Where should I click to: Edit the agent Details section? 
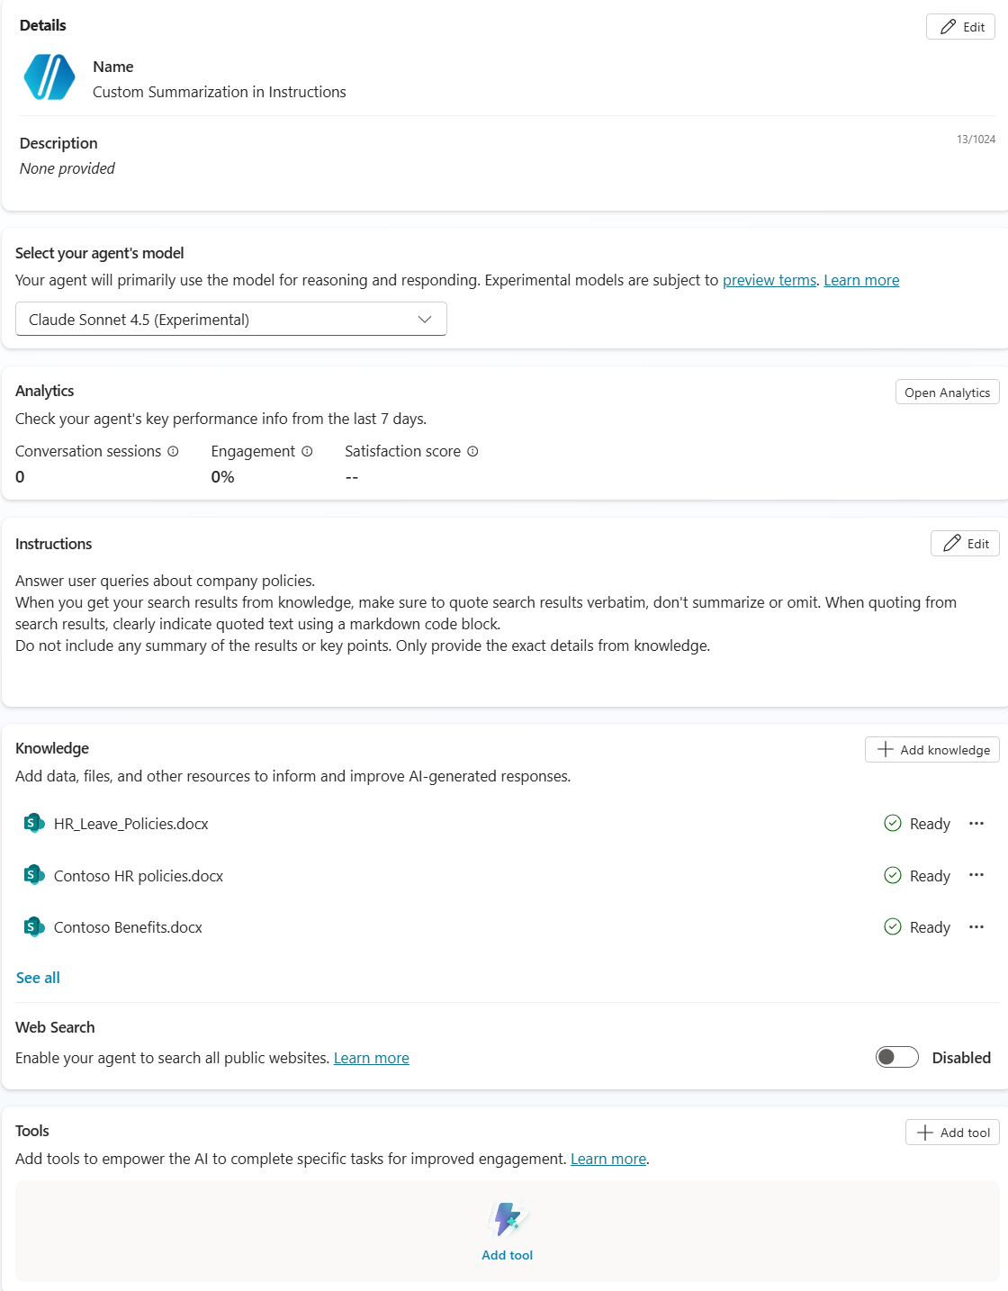pos(960,27)
